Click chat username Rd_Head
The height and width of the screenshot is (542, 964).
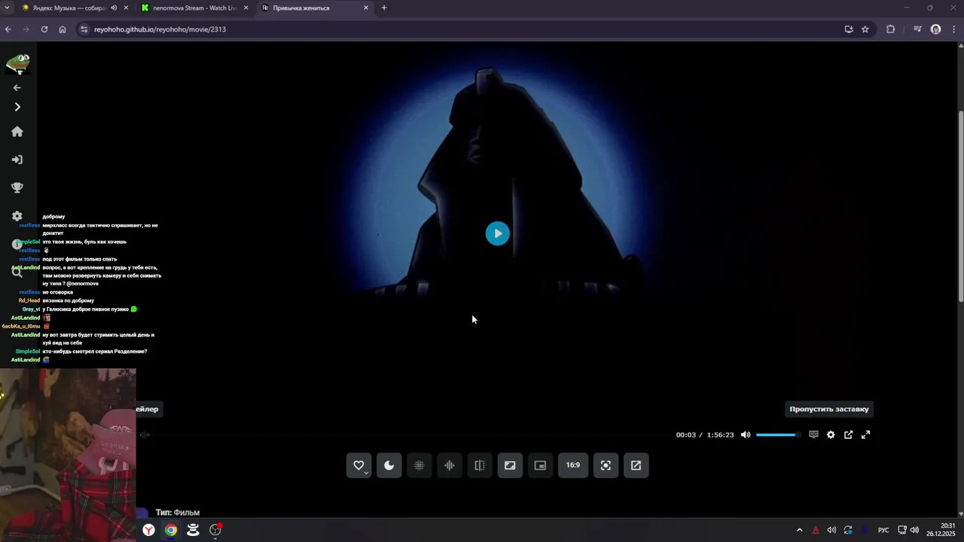(29, 300)
